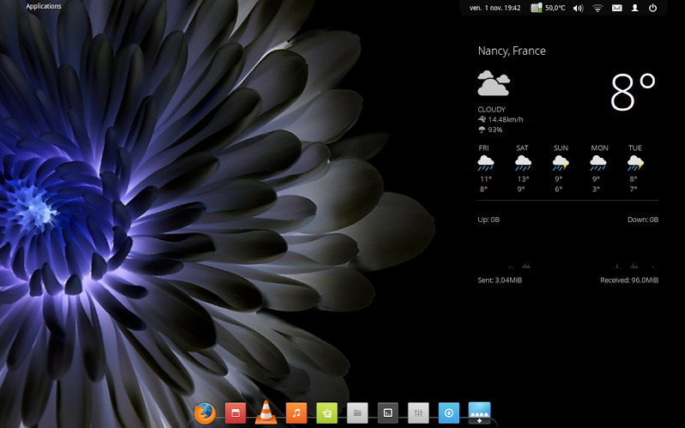Open the sound volume indicator

click(578, 8)
